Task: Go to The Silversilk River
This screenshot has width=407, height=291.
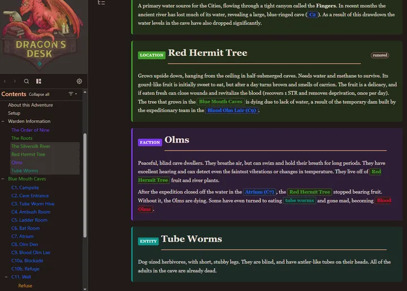Action: click(31, 146)
